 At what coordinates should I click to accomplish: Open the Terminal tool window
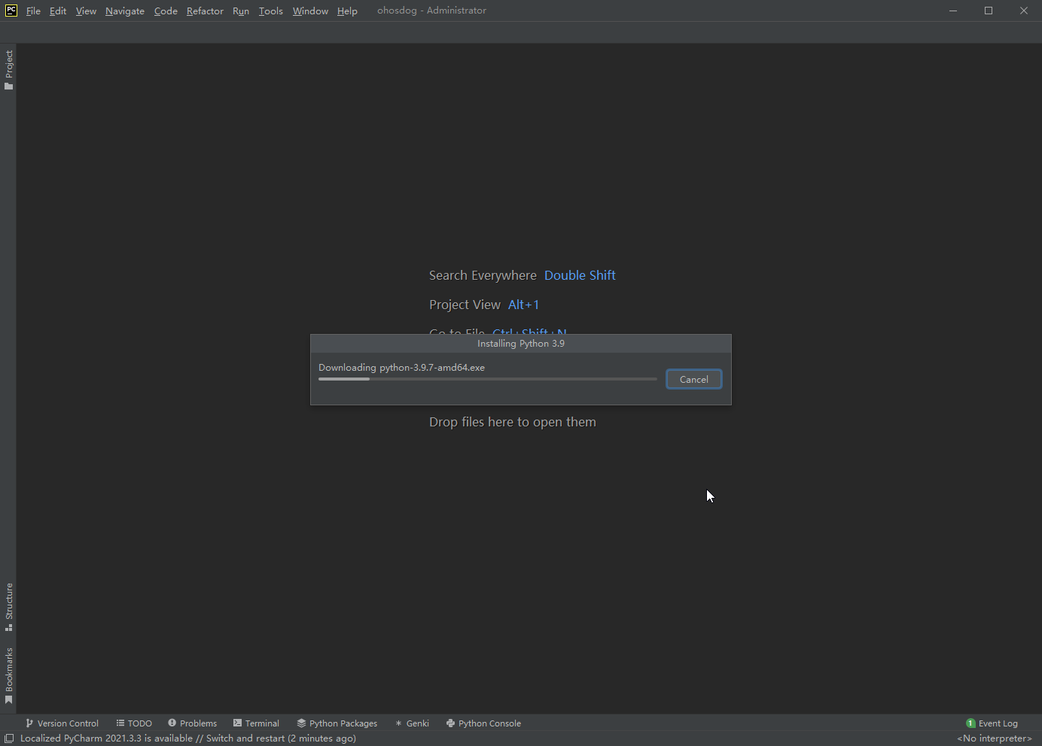tap(256, 723)
